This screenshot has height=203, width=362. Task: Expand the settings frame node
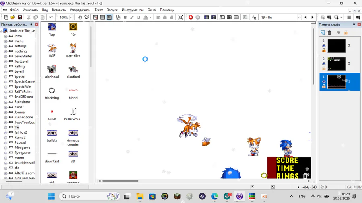pos(6,46)
